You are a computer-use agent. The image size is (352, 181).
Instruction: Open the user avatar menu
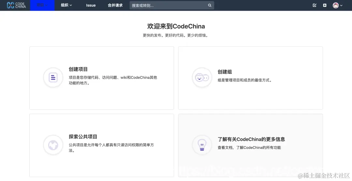coord(337,6)
